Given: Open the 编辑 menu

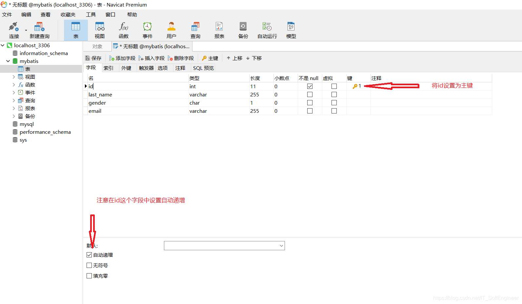Looking at the screenshot, I should coord(26,14).
